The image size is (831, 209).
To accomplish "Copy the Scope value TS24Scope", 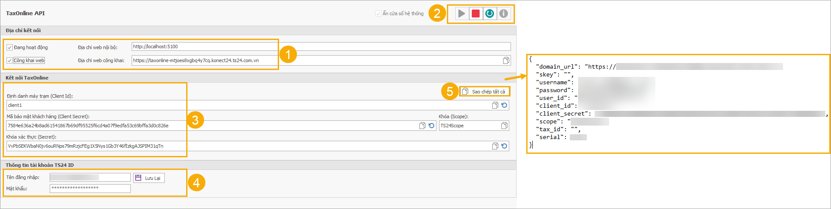I will point(504,126).
